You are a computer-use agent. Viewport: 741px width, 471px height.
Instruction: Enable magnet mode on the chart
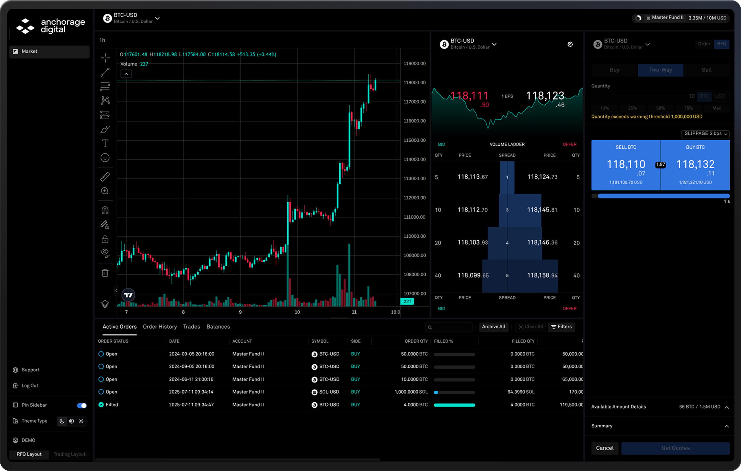click(x=105, y=210)
